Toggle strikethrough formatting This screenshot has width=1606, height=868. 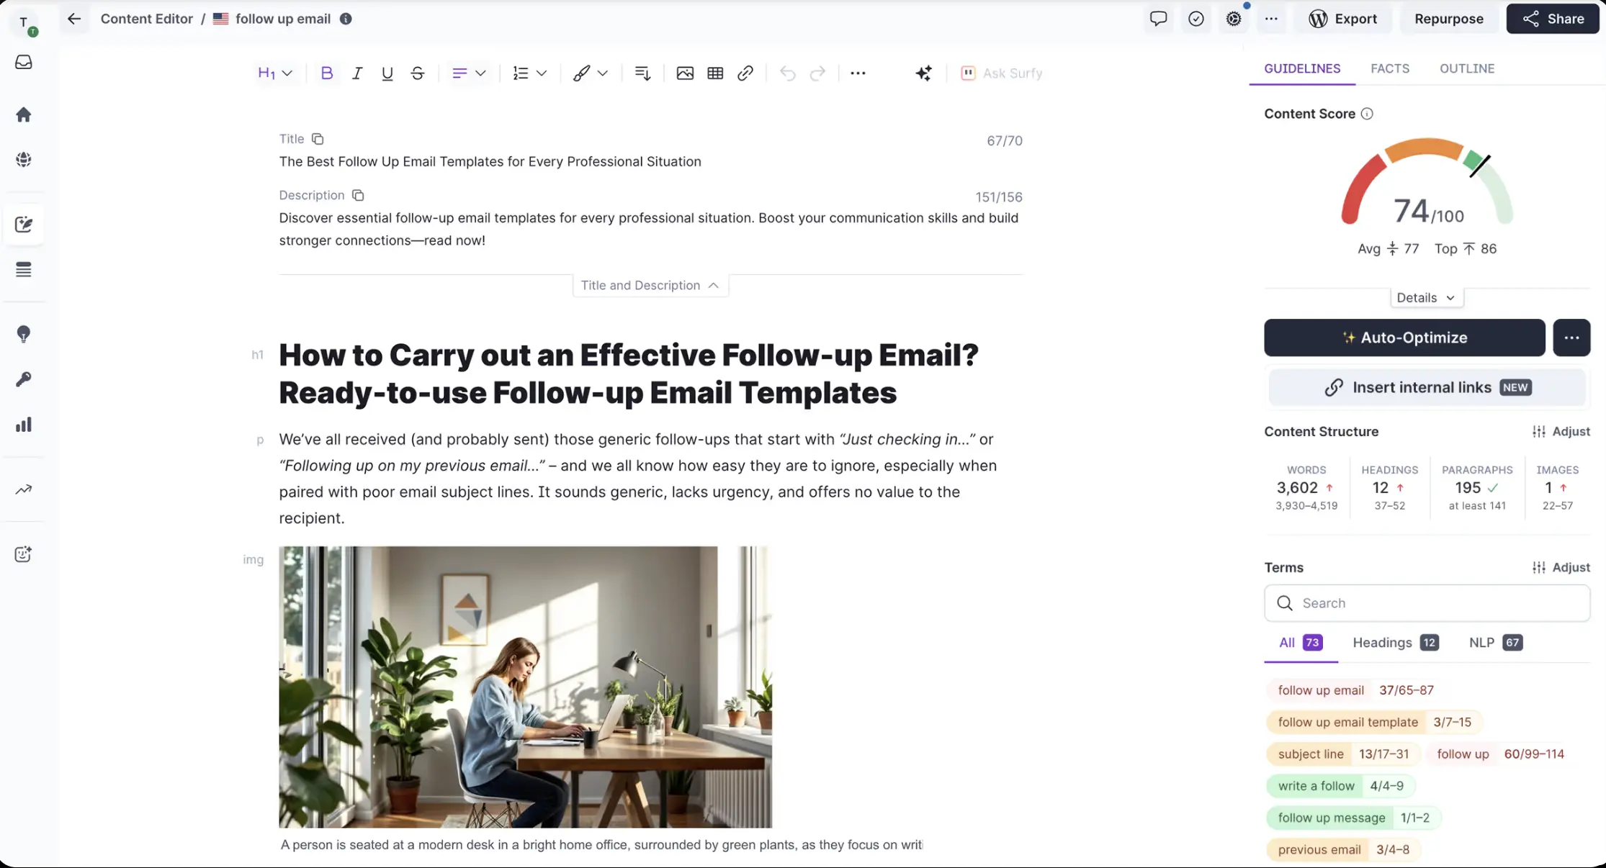417,73
